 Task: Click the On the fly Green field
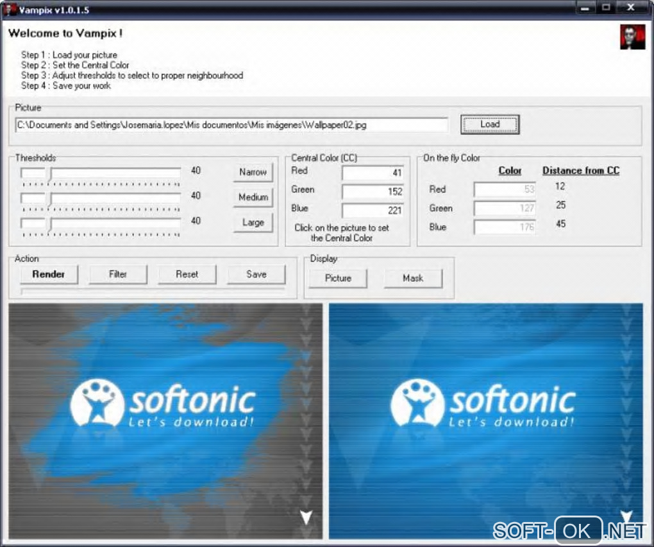pos(505,208)
